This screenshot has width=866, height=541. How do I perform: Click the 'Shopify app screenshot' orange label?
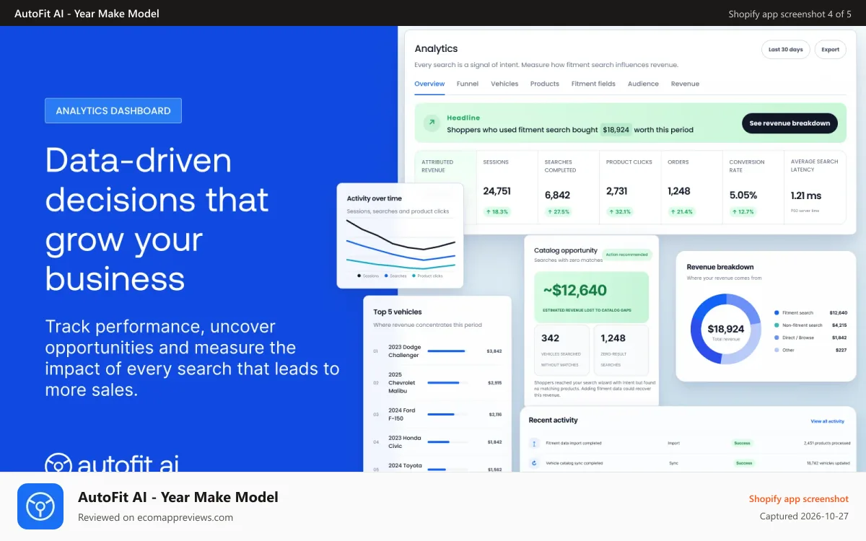click(x=799, y=498)
